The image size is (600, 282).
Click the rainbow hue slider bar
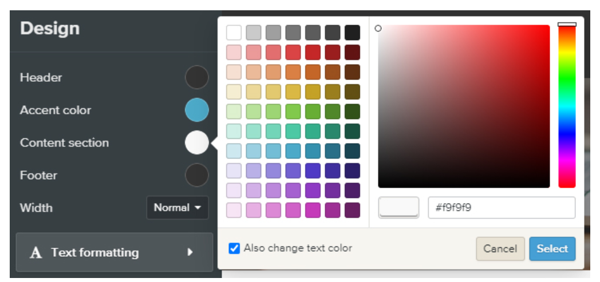[567, 107]
